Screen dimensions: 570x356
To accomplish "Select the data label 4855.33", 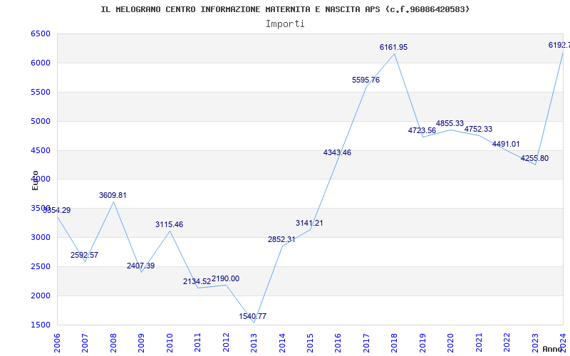I will [450, 123].
